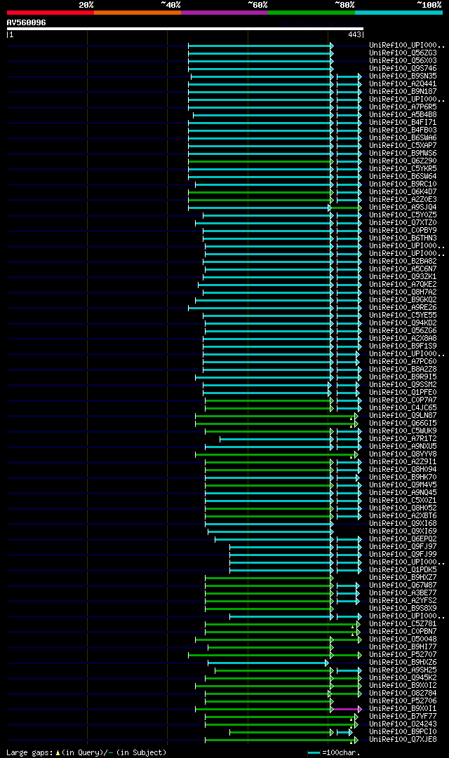Select hit UniRef100_B6THN3

[403, 239]
